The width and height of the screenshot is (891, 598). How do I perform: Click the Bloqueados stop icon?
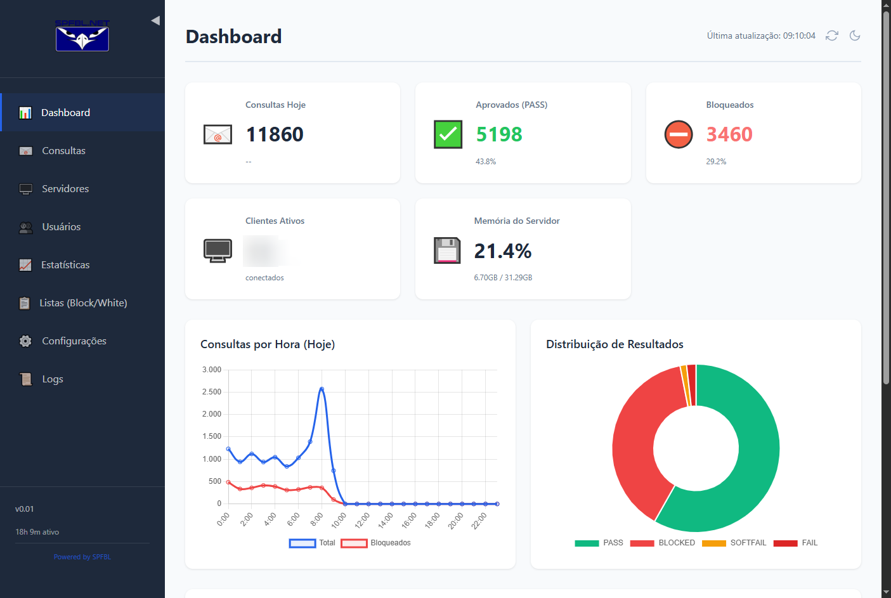point(679,134)
